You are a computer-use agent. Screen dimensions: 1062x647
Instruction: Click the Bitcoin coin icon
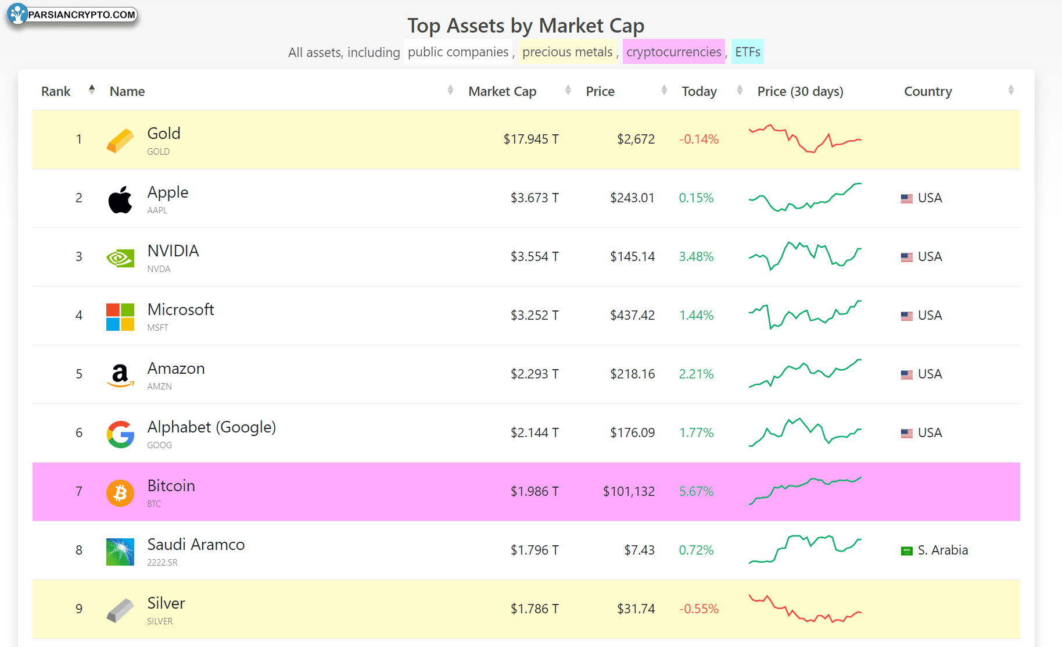(120, 493)
